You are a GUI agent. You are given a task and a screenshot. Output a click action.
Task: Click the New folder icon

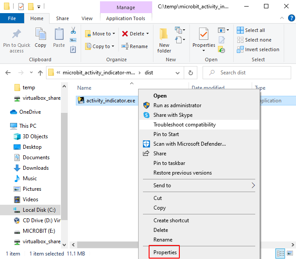(x=164, y=35)
